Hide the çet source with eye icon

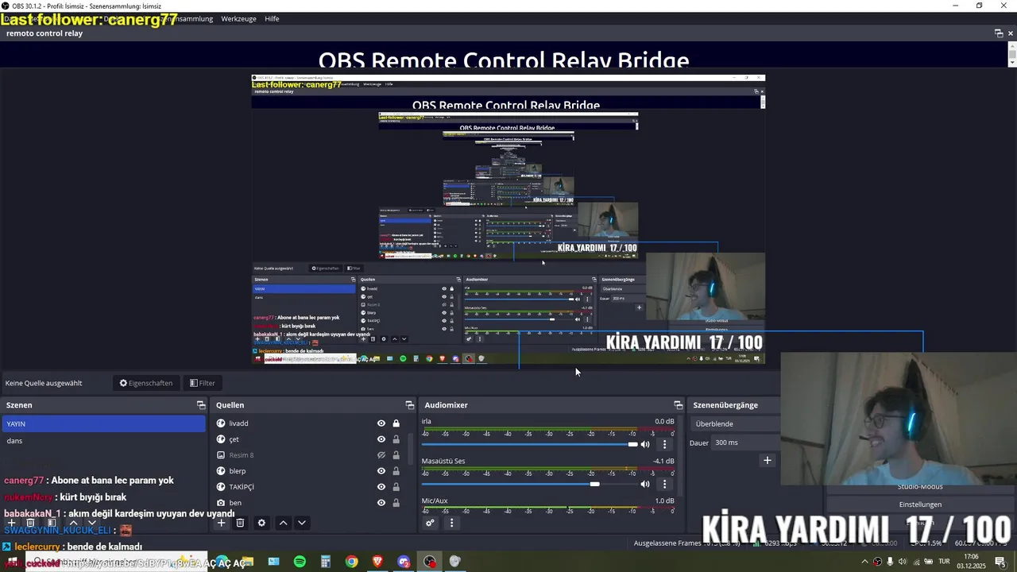point(381,439)
